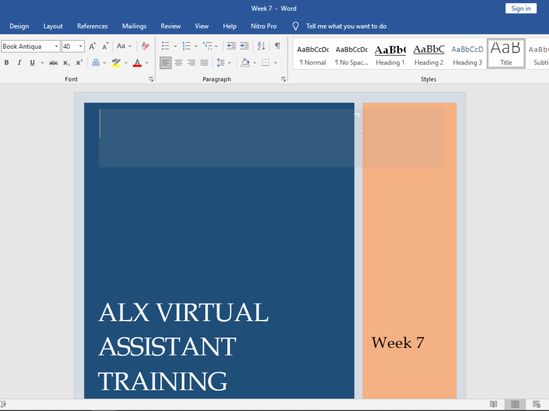Open Text Effects and Typography
The image size is (549, 411).
[96, 62]
